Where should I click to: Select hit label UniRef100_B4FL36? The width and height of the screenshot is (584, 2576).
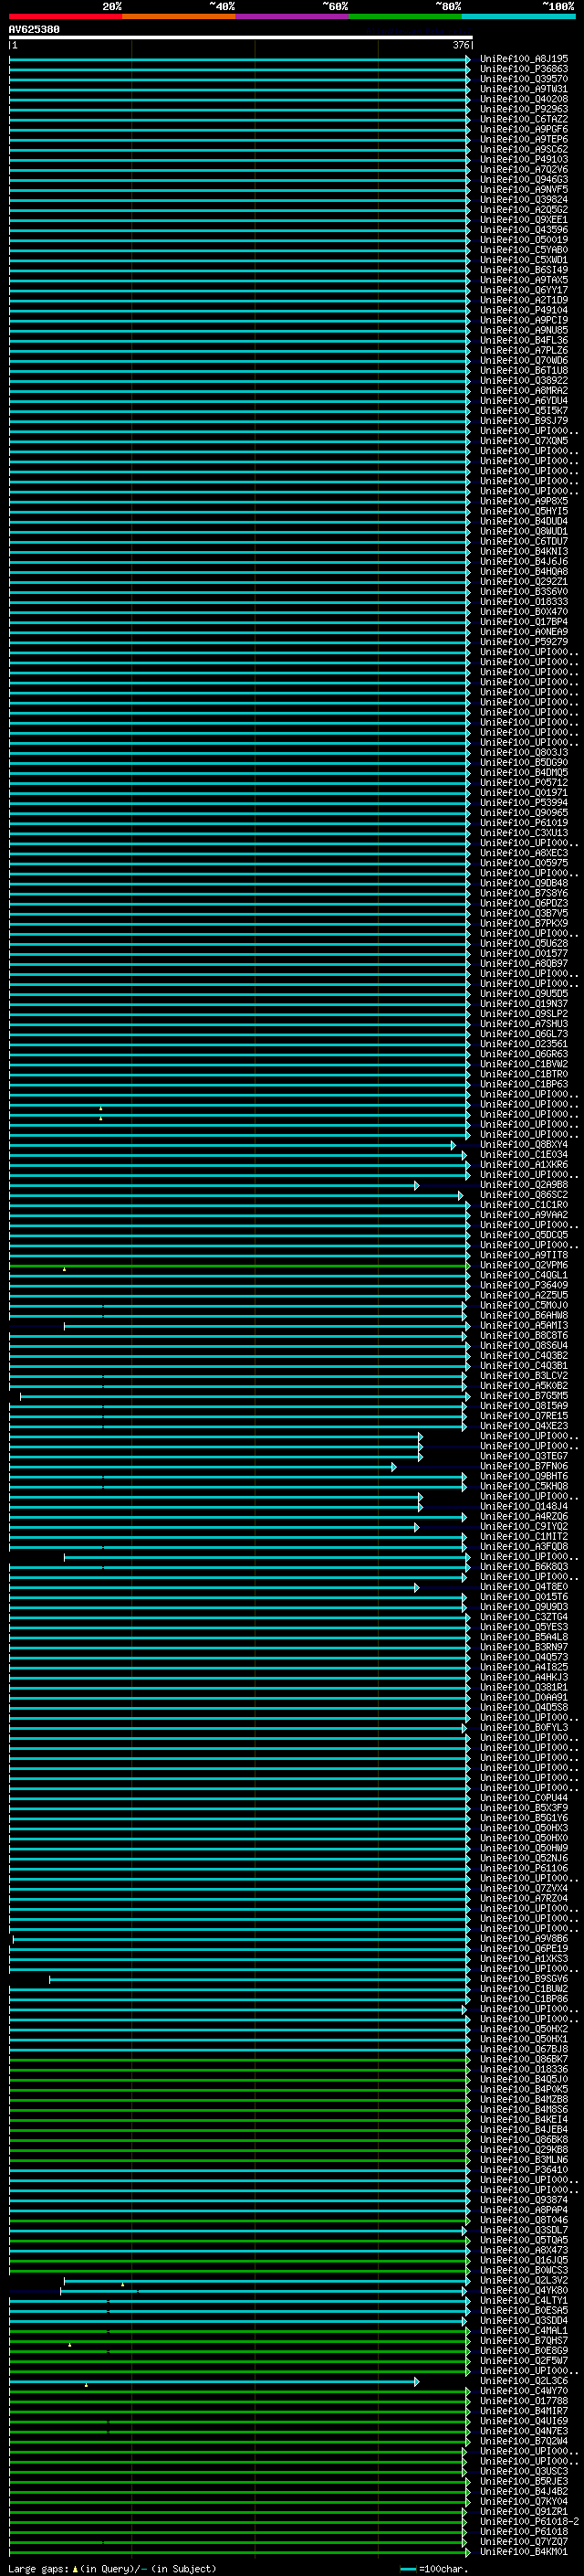(524, 340)
